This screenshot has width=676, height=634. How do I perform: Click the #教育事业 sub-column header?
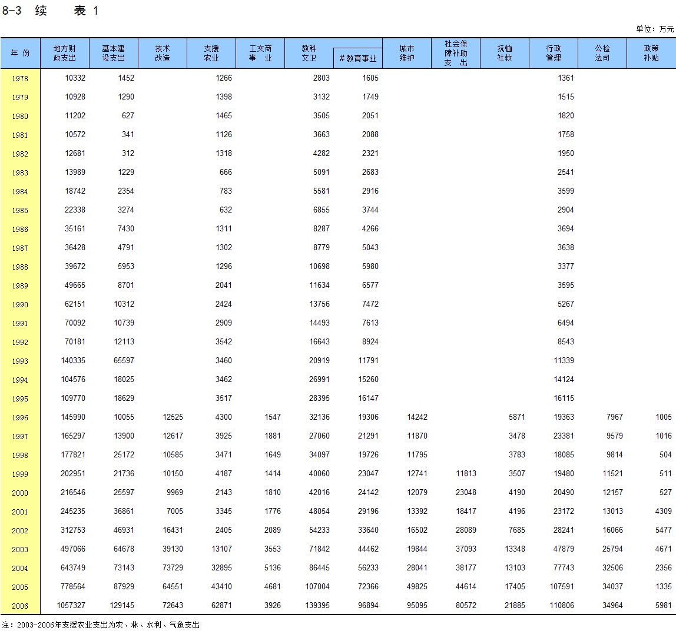coord(358,58)
